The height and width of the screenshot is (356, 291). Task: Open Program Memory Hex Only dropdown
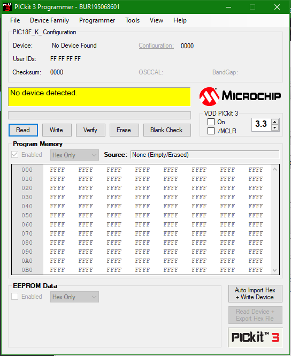point(74,155)
